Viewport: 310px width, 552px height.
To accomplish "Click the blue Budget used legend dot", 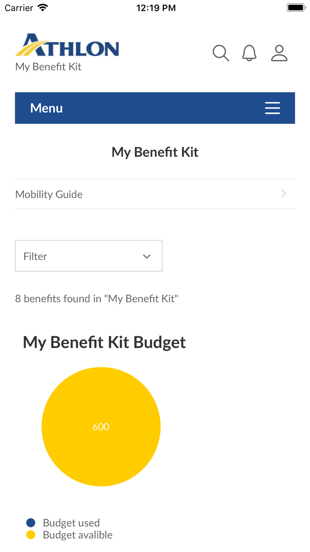I will coord(31,523).
